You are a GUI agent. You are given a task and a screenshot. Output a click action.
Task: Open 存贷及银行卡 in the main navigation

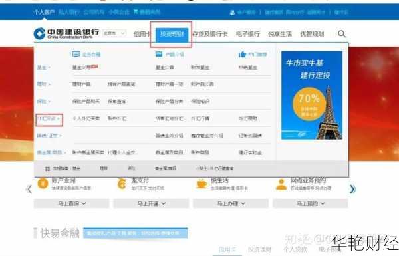pos(210,34)
